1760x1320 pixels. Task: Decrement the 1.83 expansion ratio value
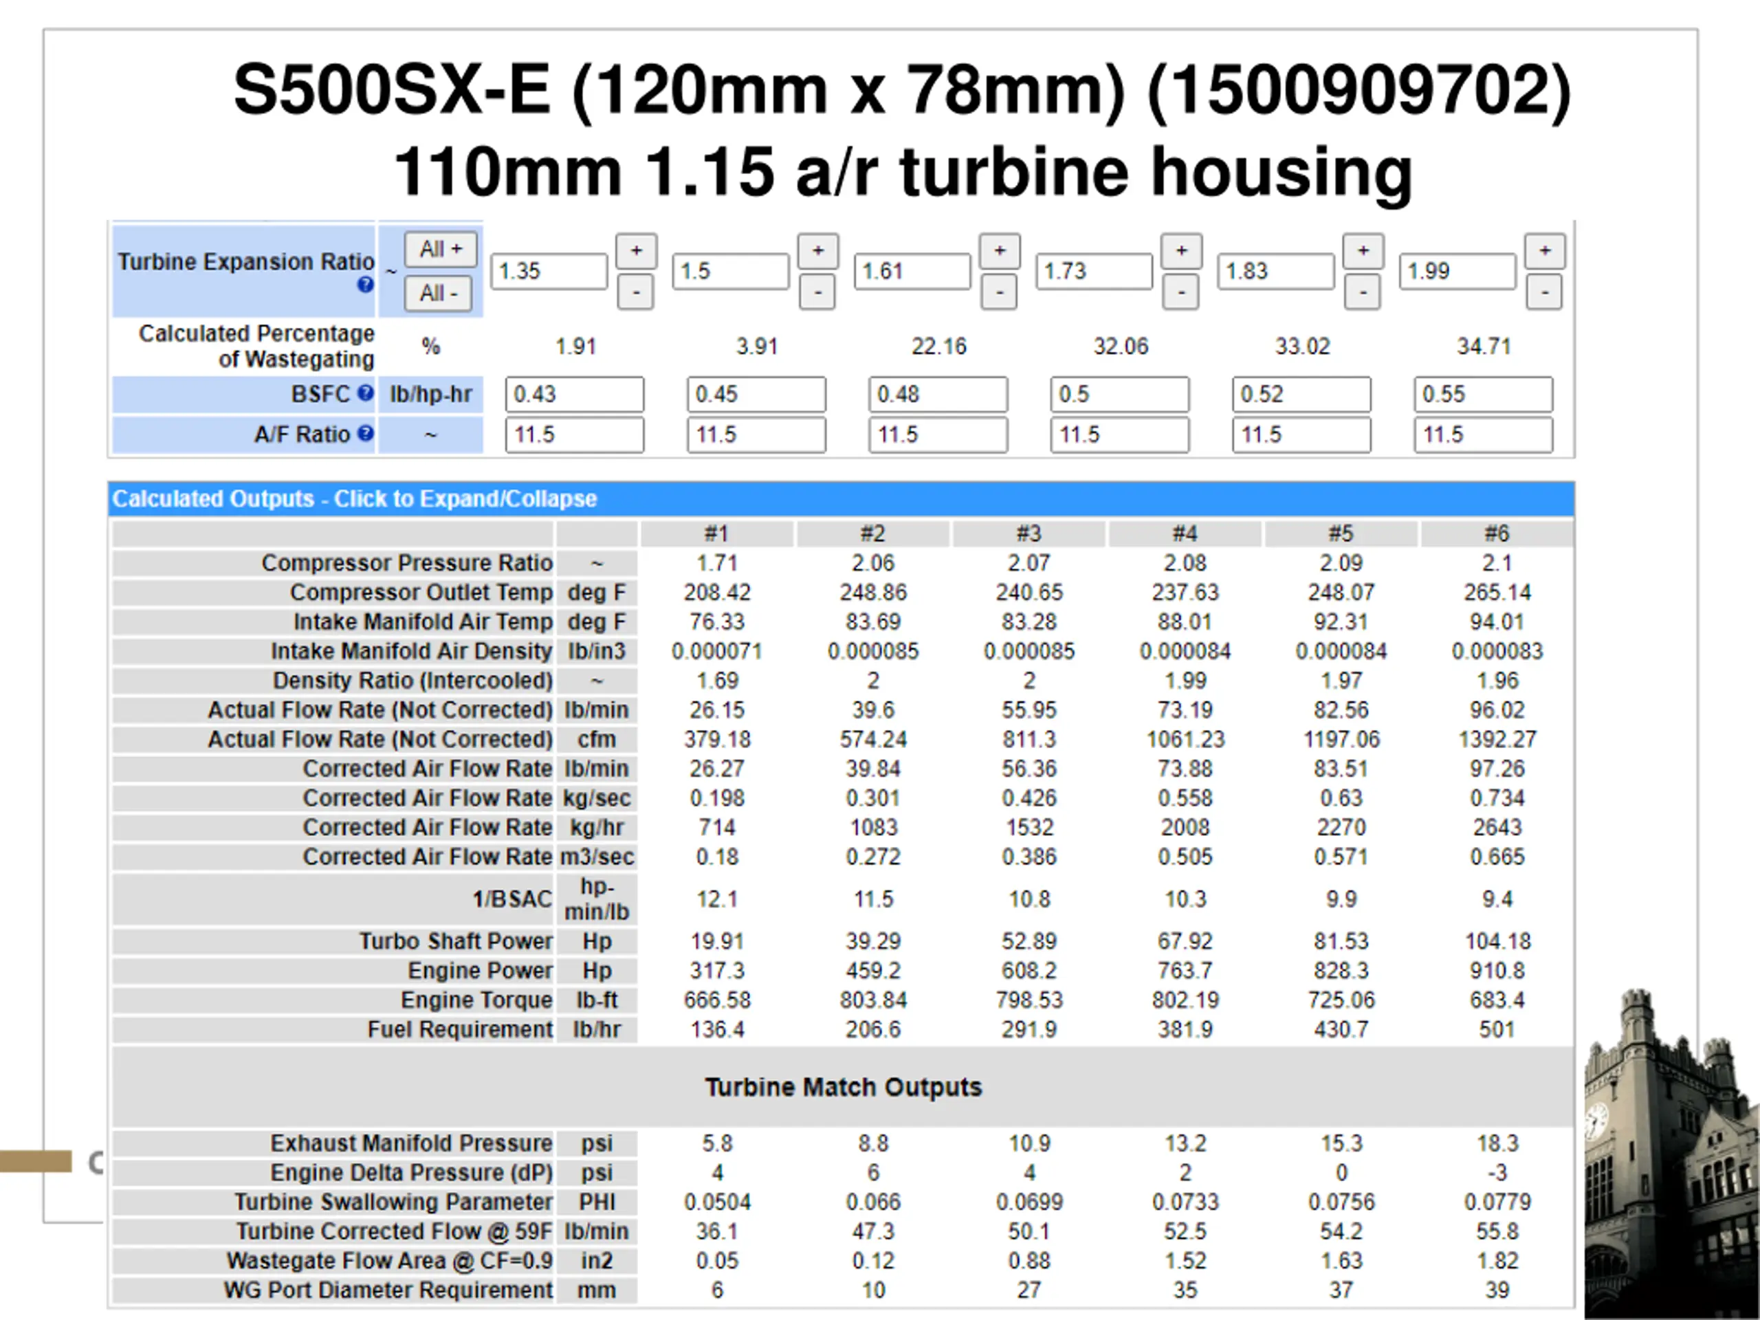(1362, 292)
